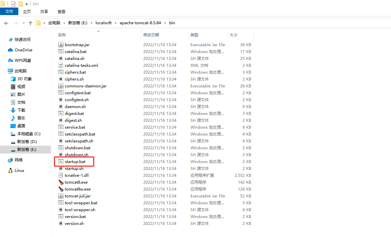The height and width of the screenshot is (237, 391).
Task: Click the tomcat8.exe application icon
Action: 61,182
